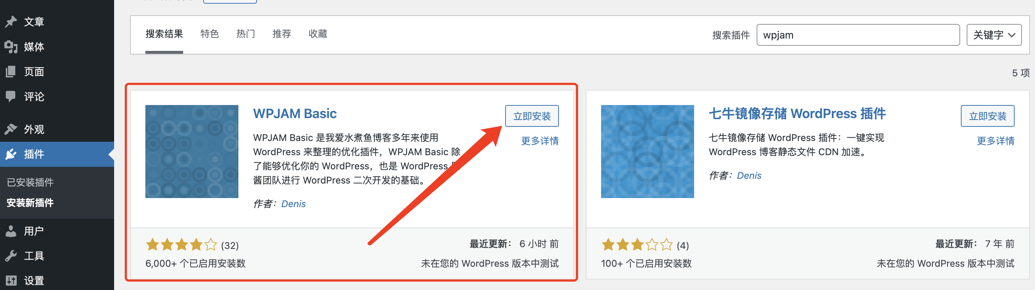Click the Appearance paintbrush icon
Image resolution: width=1035 pixels, height=290 pixels.
click(x=11, y=129)
